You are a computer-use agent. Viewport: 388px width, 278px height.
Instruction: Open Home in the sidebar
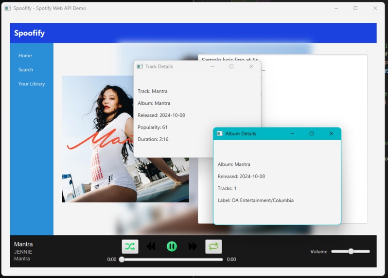click(x=25, y=55)
